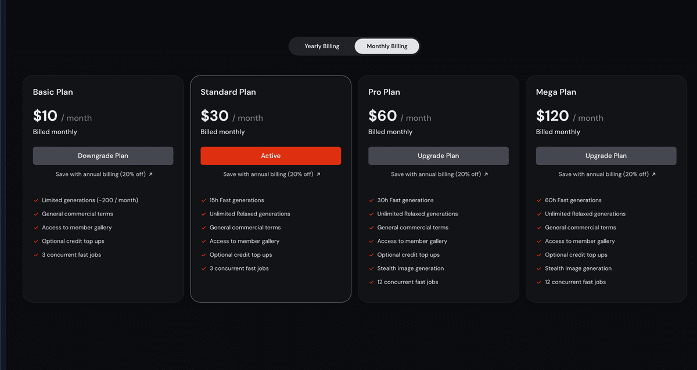Viewport: 697px width, 370px height.
Task: Click the red Active plan button
Action: pos(271,156)
